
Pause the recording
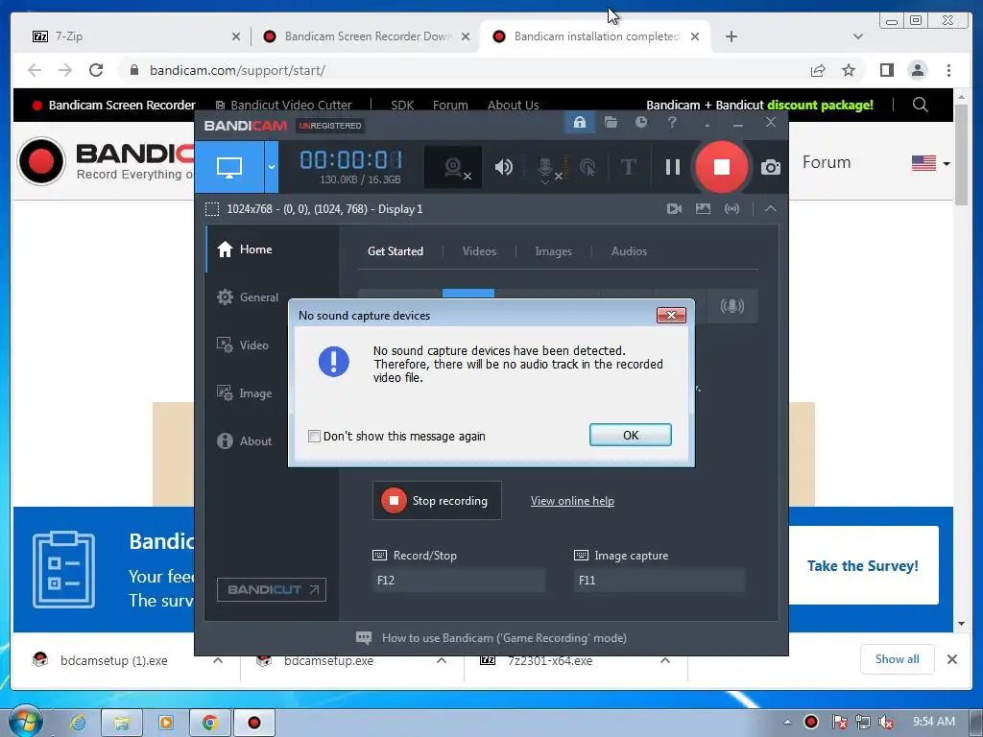coord(673,167)
